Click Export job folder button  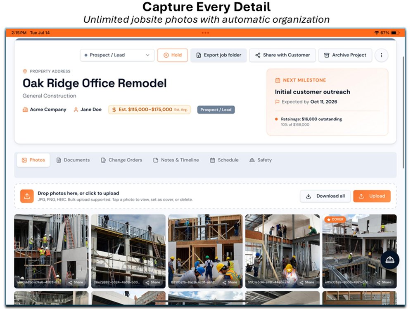218,55
